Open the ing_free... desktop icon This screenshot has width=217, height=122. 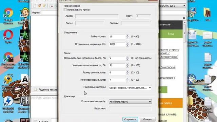pos(193,14)
